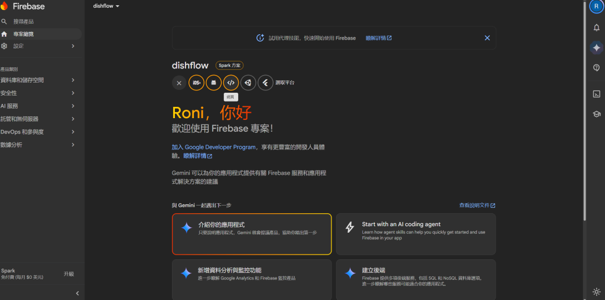Dismiss the agent skills banner
This screenshot has height=300, width=605.
coord(487,38)
